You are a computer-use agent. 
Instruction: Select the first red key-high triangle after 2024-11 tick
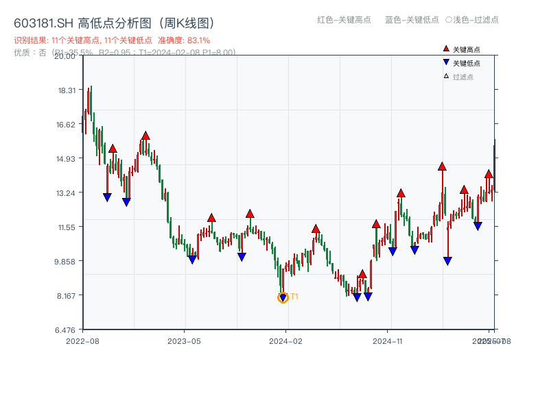click(x=401, y=193)
